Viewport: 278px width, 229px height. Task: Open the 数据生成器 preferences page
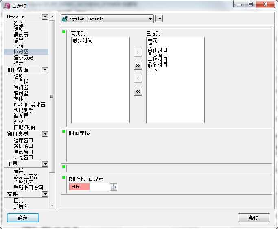tap(26, 176)
